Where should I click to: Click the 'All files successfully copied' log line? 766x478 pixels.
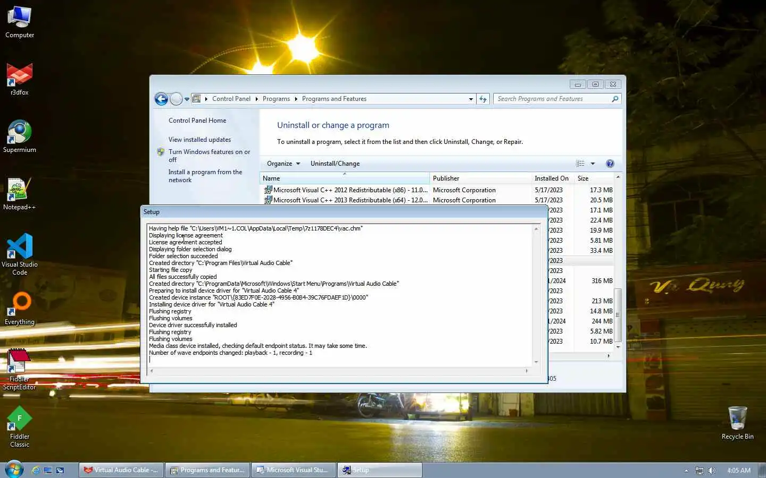click(183, 277)
